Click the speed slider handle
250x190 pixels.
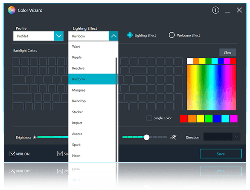click(146, 137)
